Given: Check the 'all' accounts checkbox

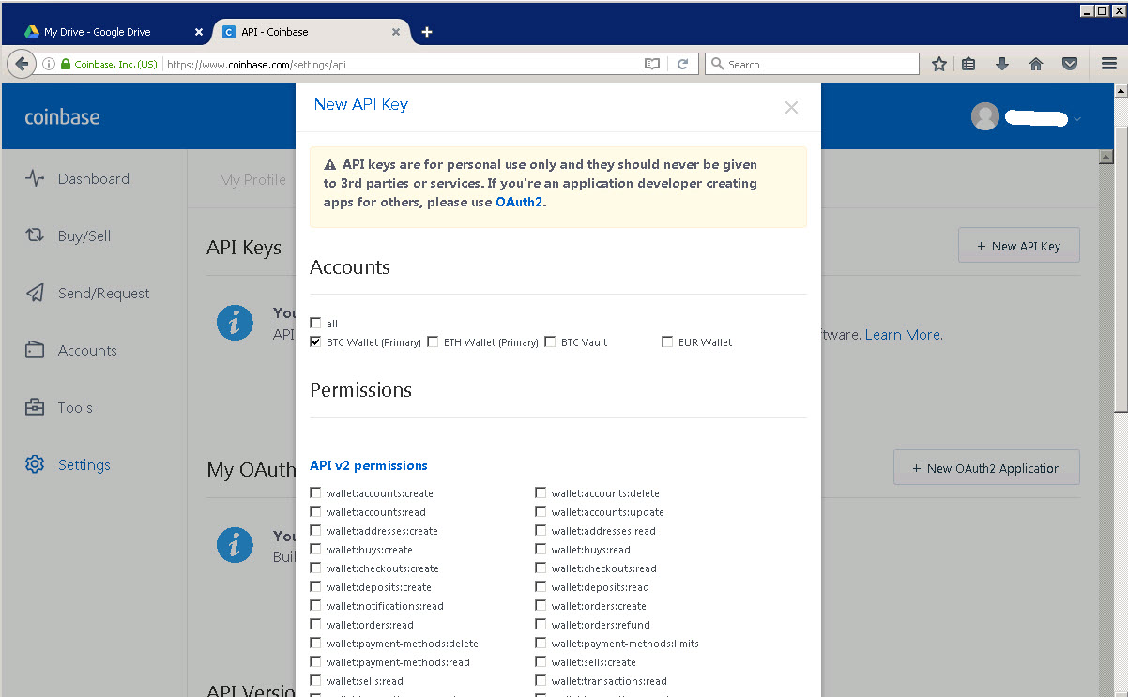Looking at the screenshot, I should pos(315,323).
